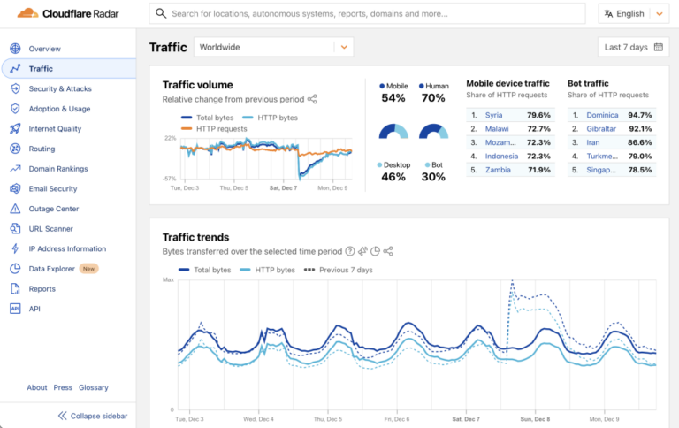Click the calendar icon beside Last 7 days

click(658, 47)
